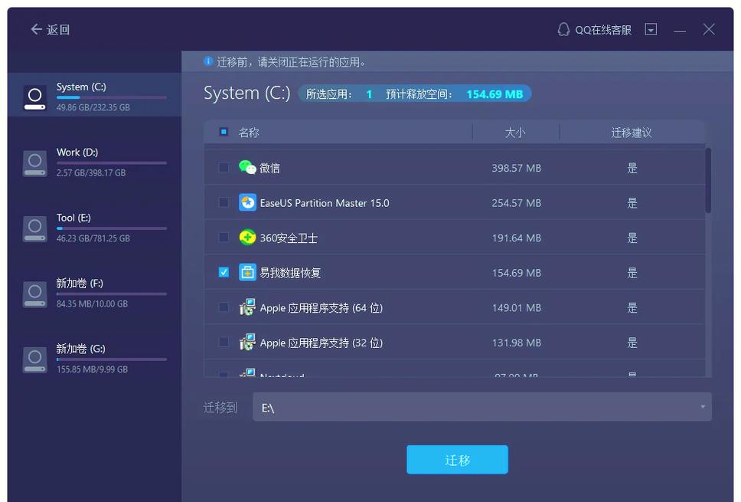Click the 迁移 button
Viewport: 741px width, 502px height.
(457, 459)
